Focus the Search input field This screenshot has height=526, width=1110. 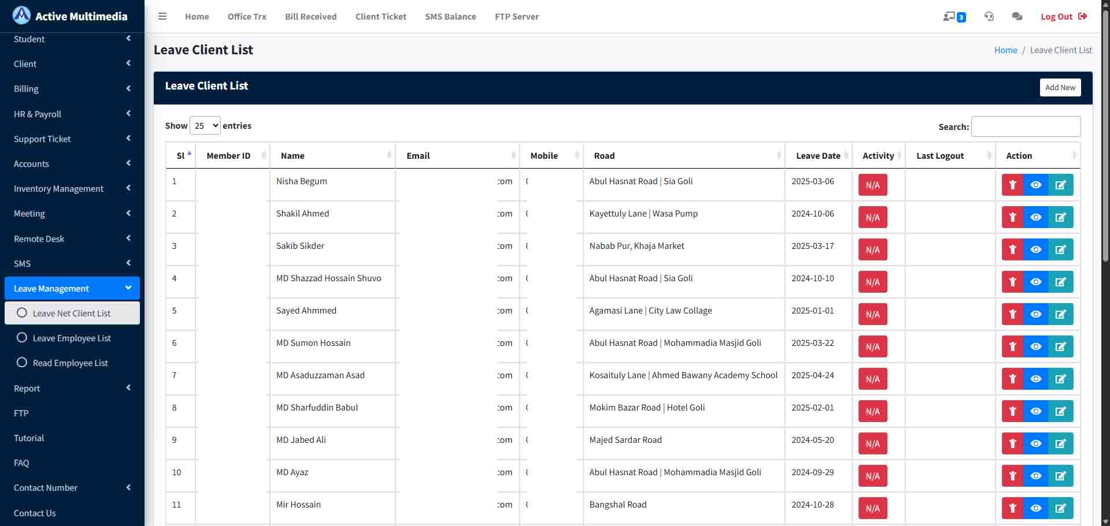click(1026, 126)
